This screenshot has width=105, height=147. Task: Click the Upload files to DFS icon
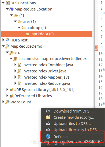(x=48, y=124)
